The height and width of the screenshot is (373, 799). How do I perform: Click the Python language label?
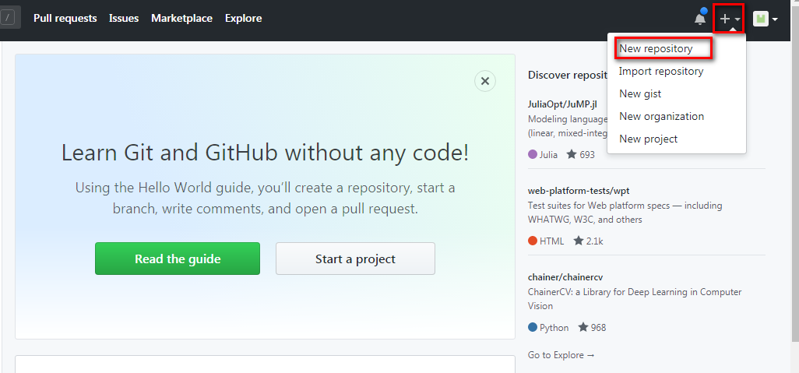click(x=548, y=328)
